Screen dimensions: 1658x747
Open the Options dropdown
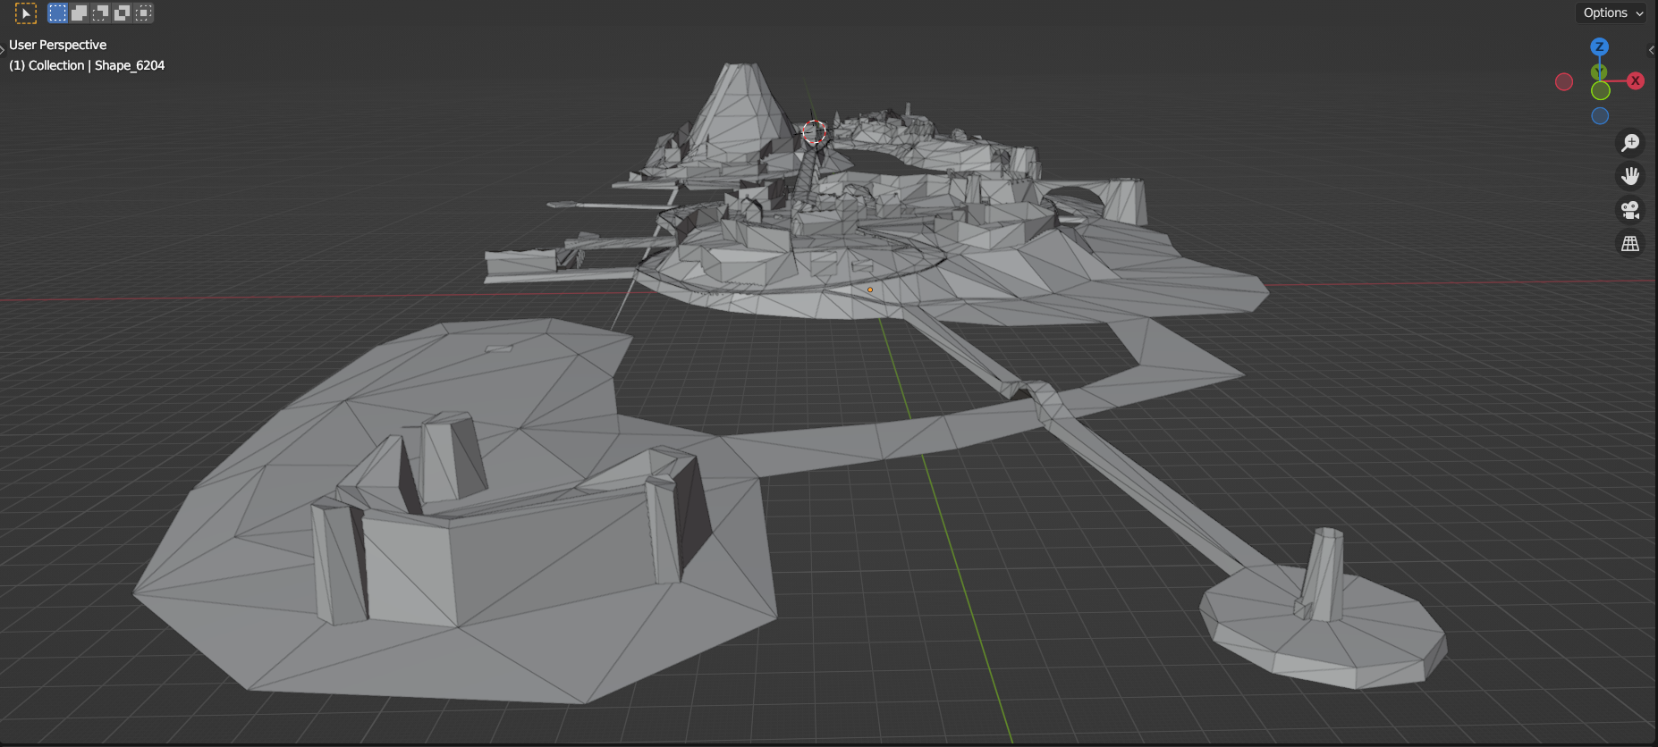point(1612,13)
